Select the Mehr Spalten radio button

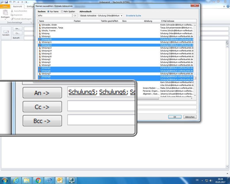62,11
